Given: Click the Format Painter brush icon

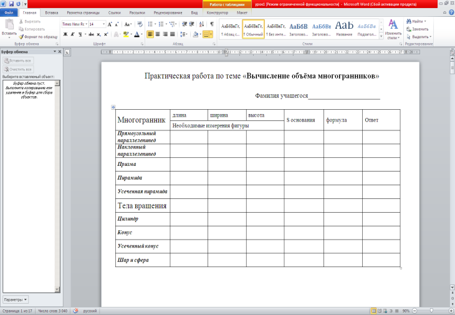Looking at the screenshot, I should (x=21, y=37).
